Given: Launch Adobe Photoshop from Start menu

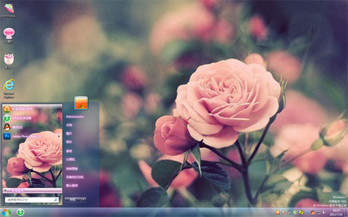Looking at the screenshot, I should coord(32,136).
